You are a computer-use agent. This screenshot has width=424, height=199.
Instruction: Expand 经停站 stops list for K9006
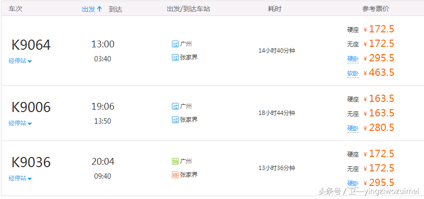click(20, 123)
